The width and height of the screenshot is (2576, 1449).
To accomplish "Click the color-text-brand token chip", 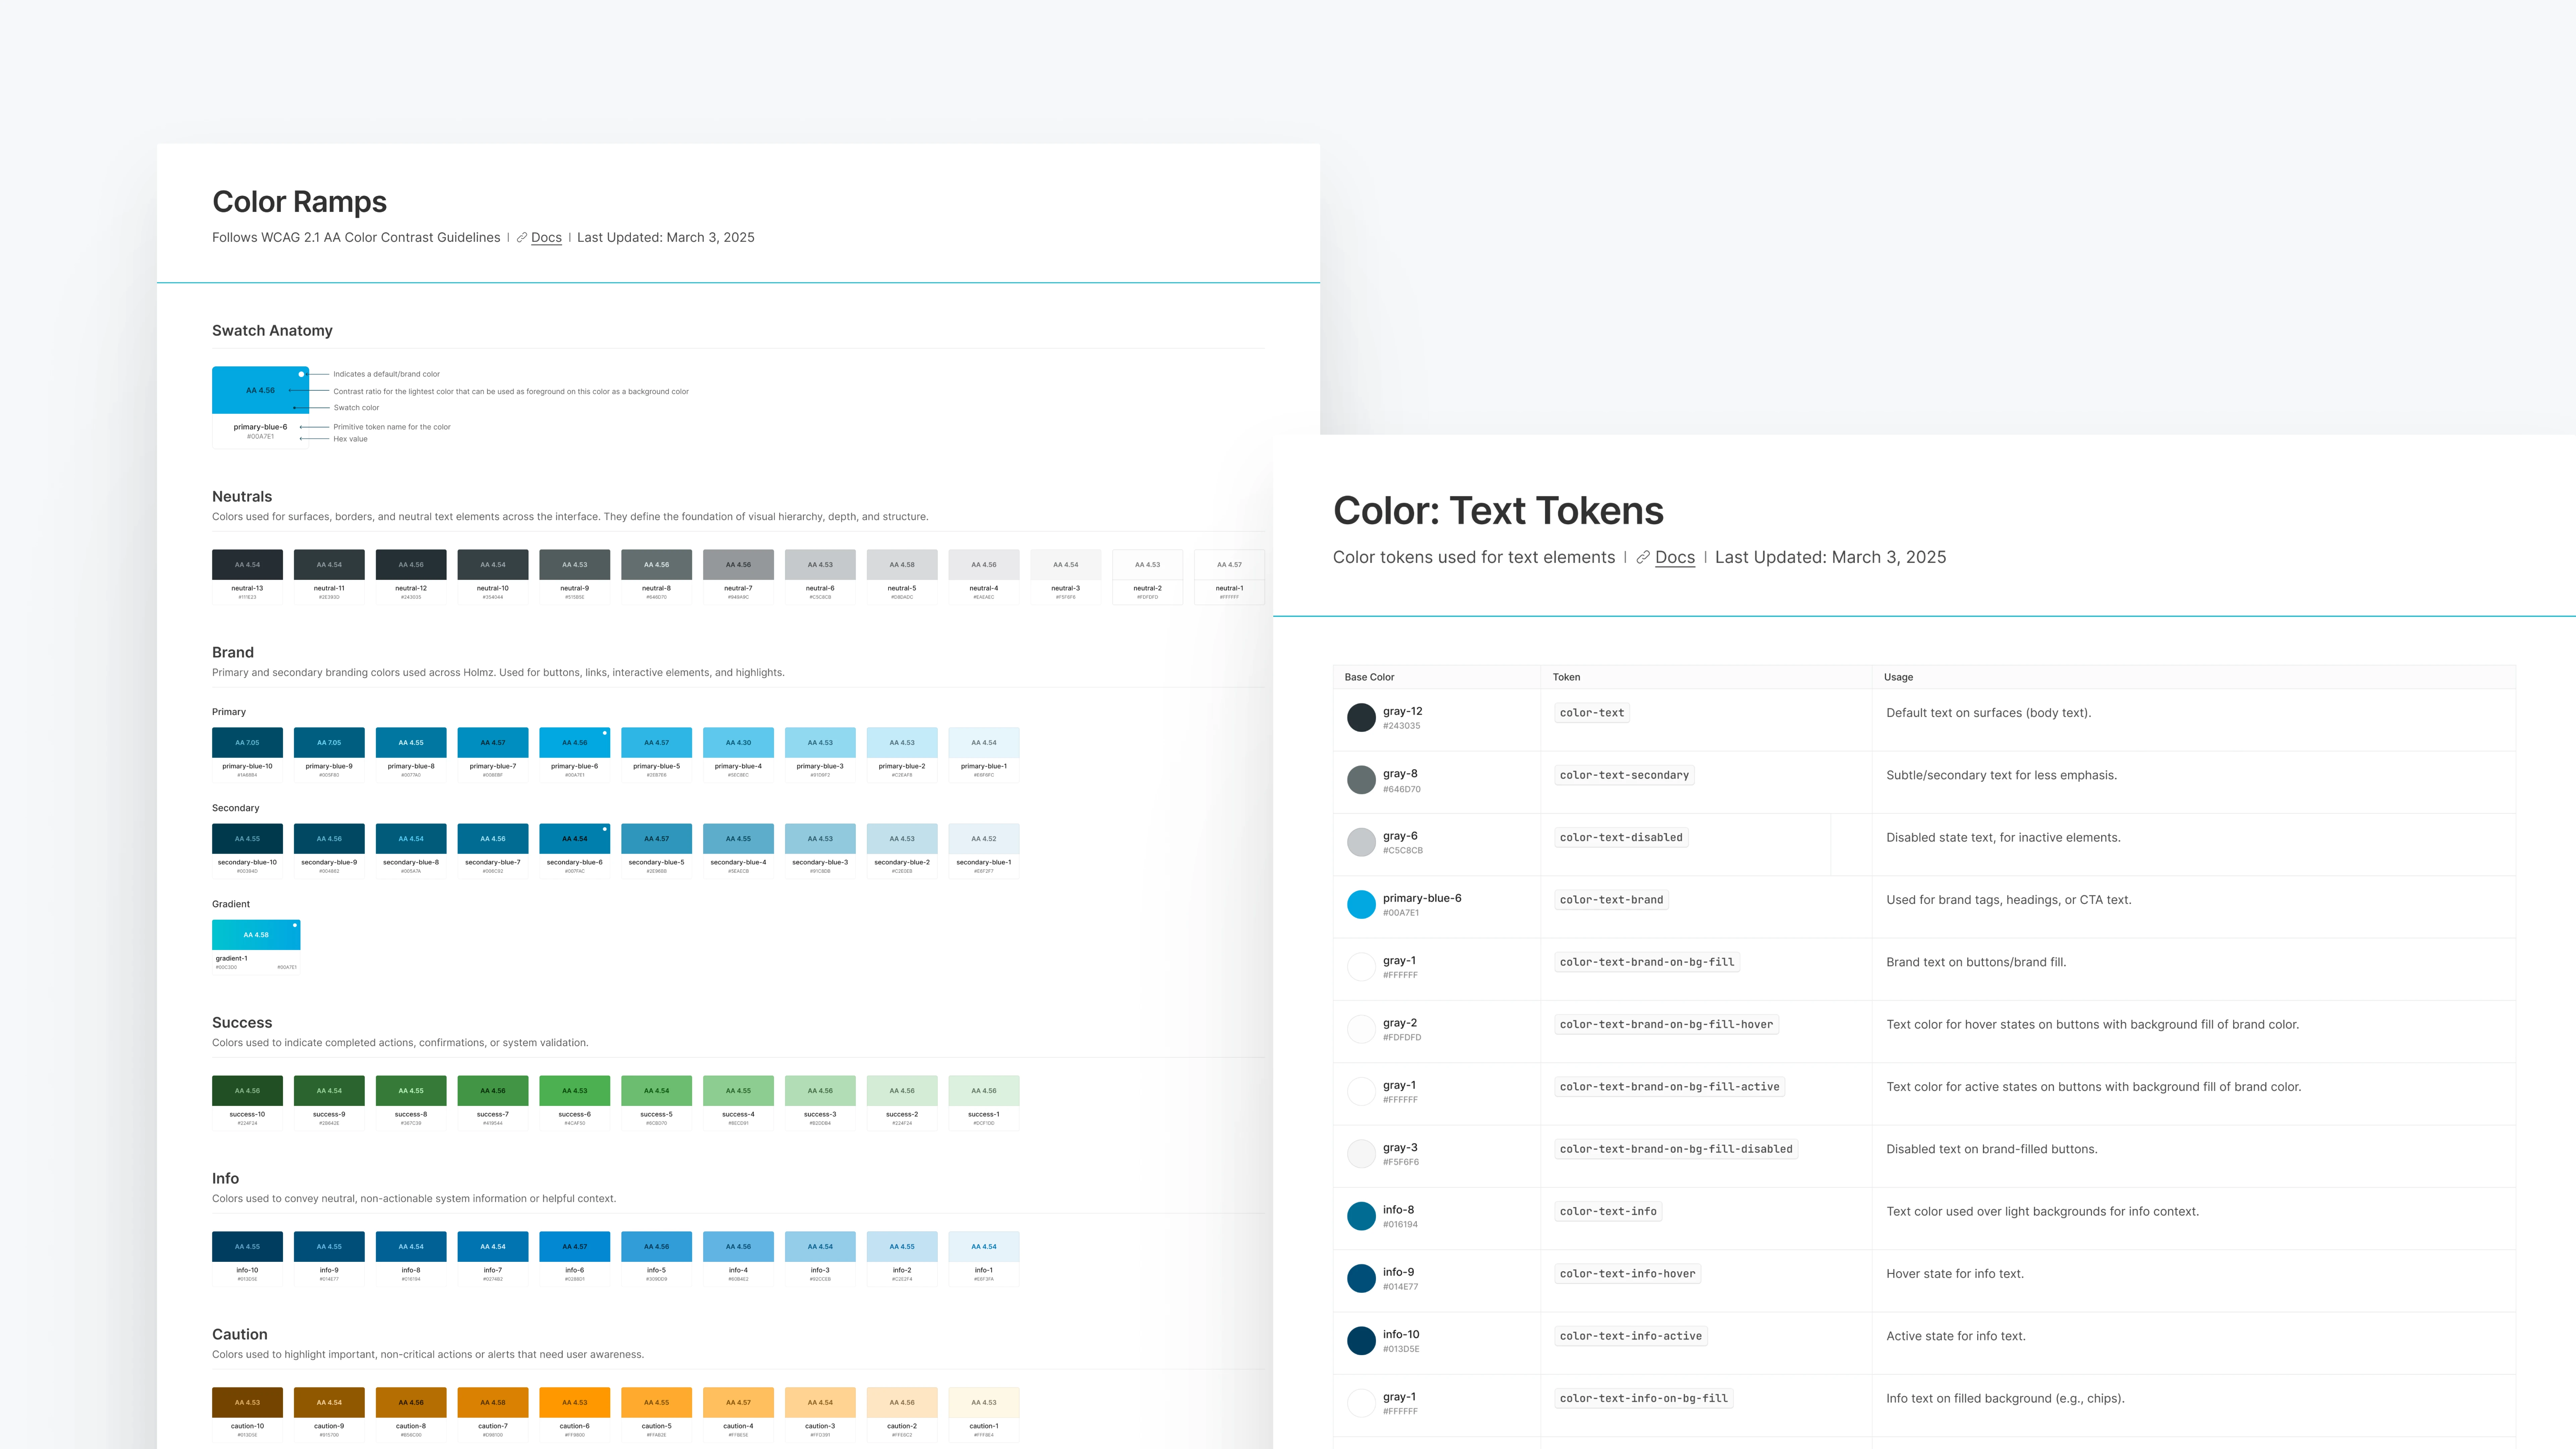I will pos(1611,900).
